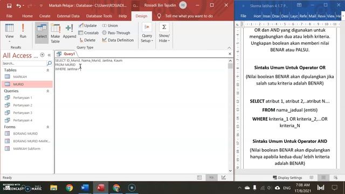This screenshot has height=194, width=345.
Task: Close the Query1 object tab
Action: (x=230, y=54)
